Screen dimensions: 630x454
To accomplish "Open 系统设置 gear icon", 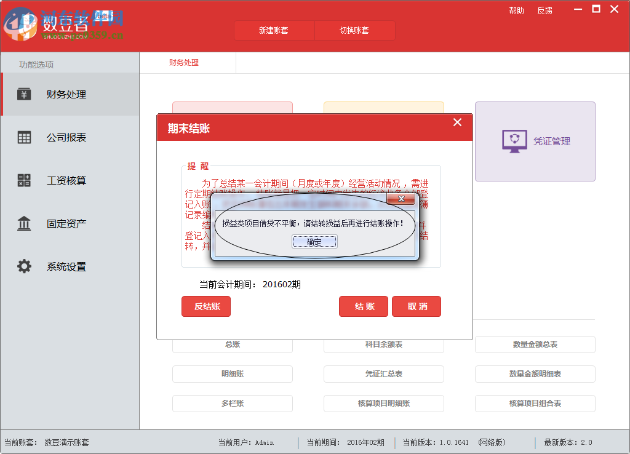I will tap(23, 266).
